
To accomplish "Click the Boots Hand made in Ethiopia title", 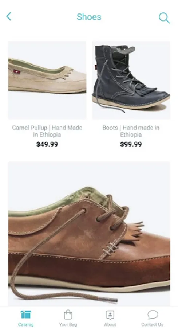I will [x=131, y=131].
